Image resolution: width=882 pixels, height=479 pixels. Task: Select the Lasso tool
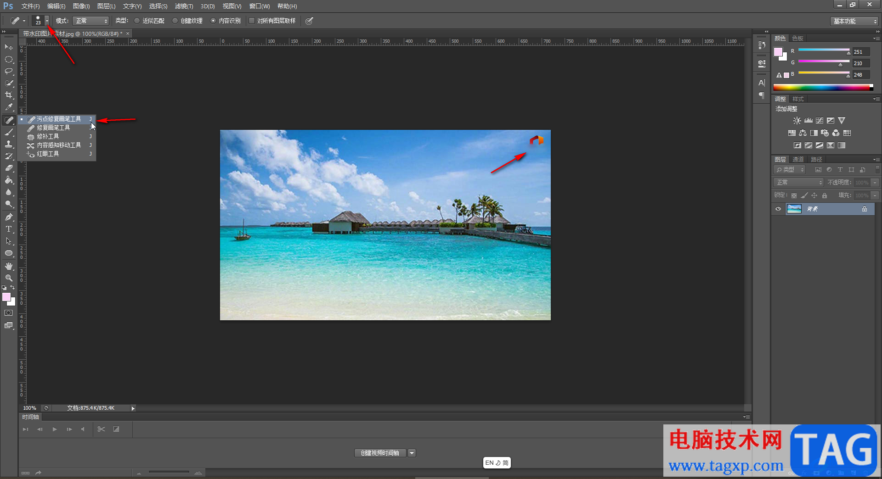(x=9, y=71)
